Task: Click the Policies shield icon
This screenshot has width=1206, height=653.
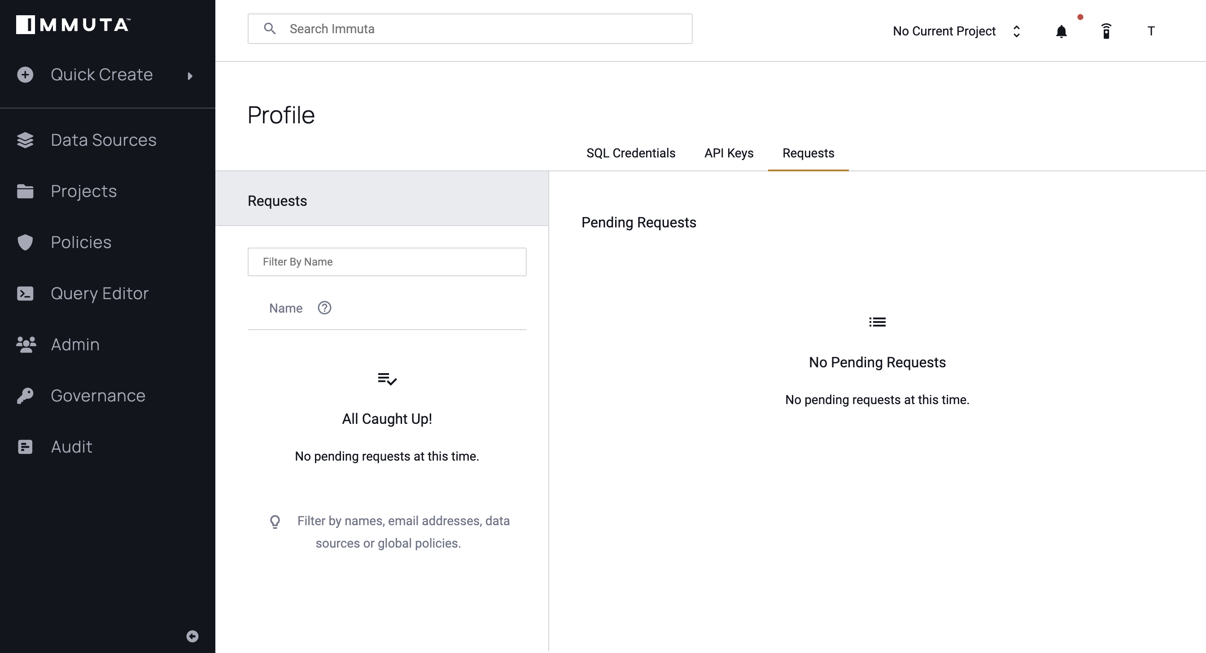Action: click(x=25, y=242)
